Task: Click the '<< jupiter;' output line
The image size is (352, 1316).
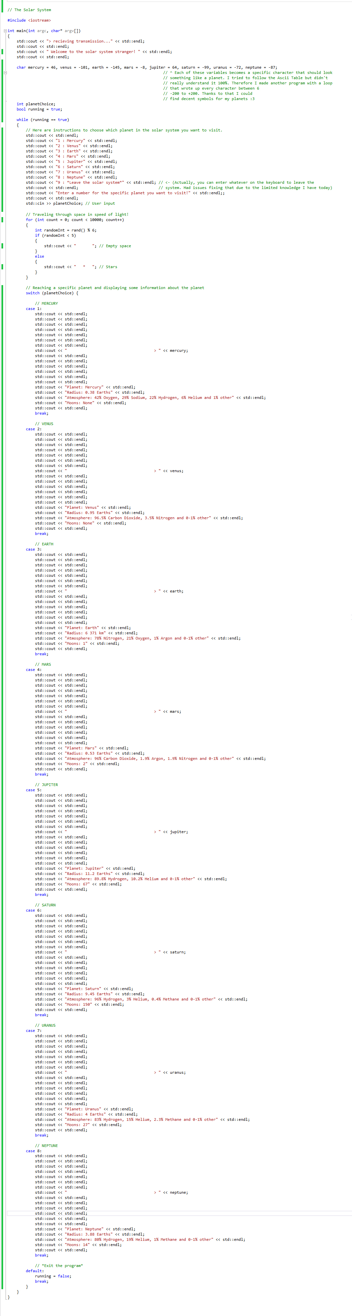Action: [111, 832]
